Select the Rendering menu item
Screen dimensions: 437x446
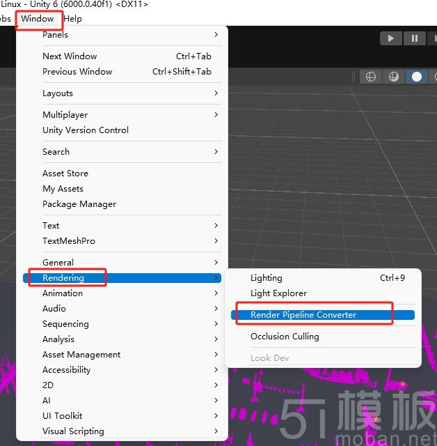[x=122, y=278]
